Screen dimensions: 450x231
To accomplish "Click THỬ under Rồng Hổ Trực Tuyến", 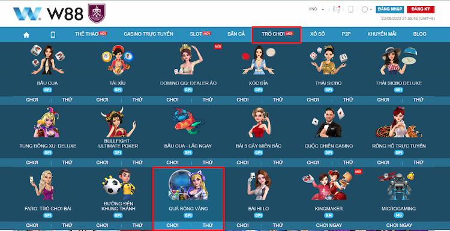I will point(418,163).
